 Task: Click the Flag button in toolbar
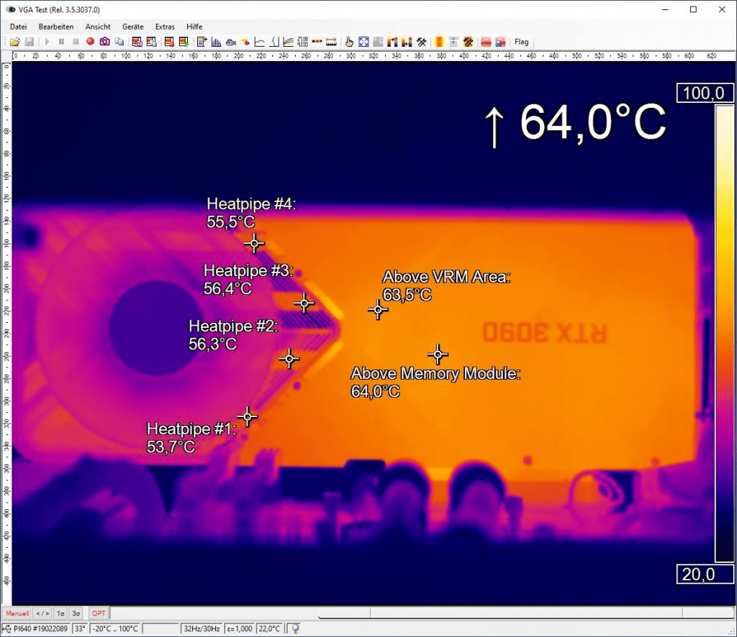[x=521, y=42]
